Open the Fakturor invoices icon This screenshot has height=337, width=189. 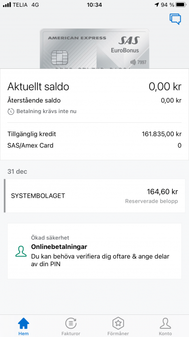click(71, 323)
